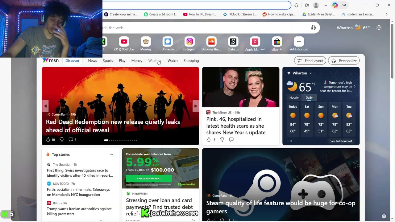Image resolution: width=395 pixels, height=222 pixels.
Task: Open the eBay shortcut tile
Action: (277, 44)
